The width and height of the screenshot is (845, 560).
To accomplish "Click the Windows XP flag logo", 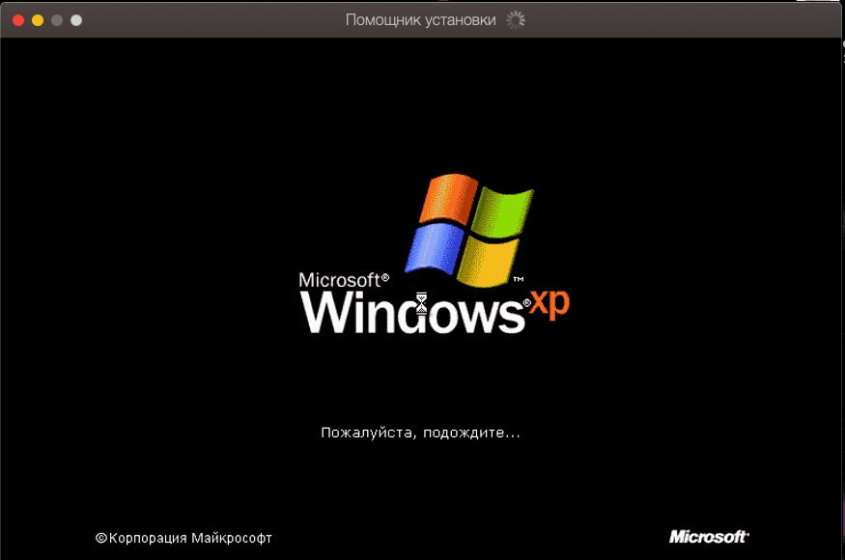I will 469,230.
